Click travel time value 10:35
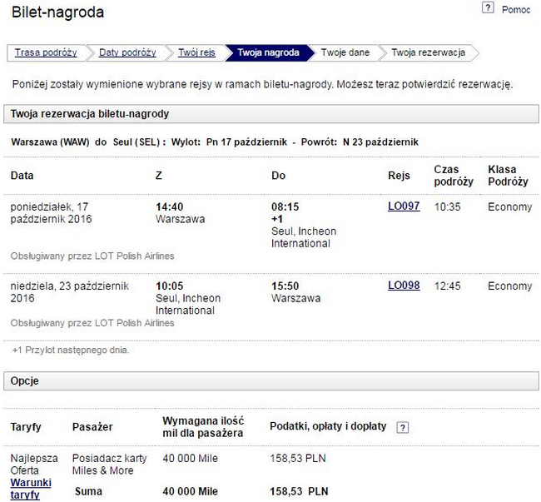The image size is (541, 502). pos(447,207)
